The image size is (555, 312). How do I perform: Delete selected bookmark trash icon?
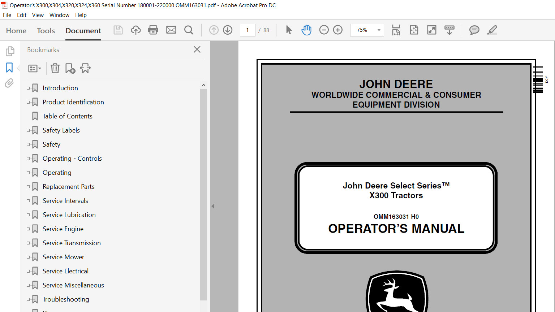[55, 68]
